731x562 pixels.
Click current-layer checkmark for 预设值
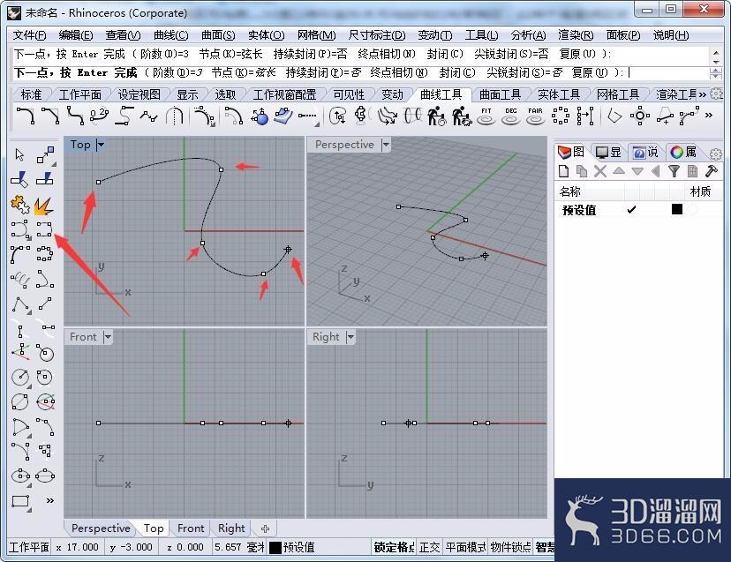tap(631, 210)
